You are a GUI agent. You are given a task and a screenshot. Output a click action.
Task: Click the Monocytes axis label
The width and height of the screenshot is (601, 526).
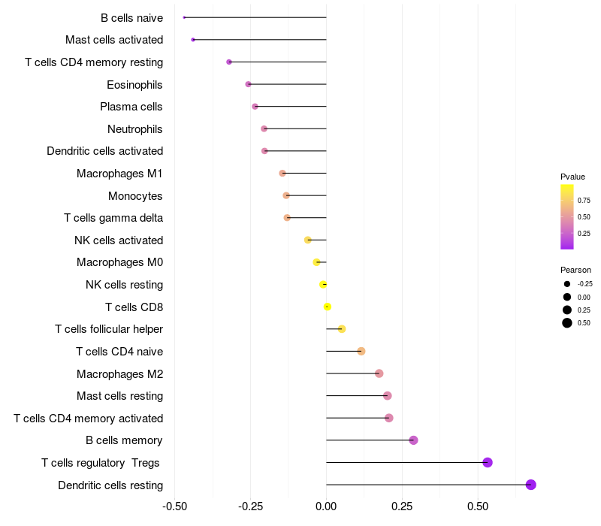point(135,196)
